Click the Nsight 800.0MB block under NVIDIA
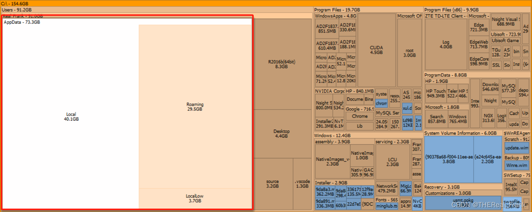Image resolution: width=532 pixels, height=212 pixels. (324, 105)
